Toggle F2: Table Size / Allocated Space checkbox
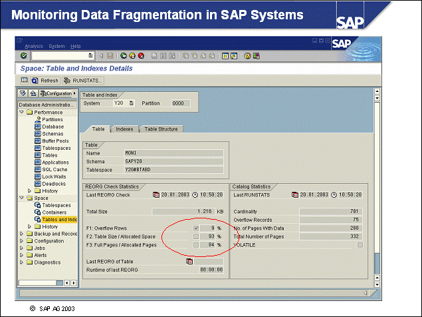The width and height of the screenshot is (422, 317). coord(195,236)
